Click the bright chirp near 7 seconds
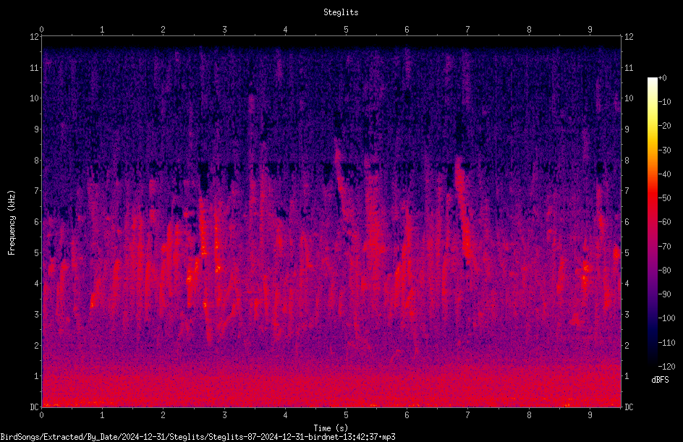This screenshot has height=442, width=683. (465, 218)
